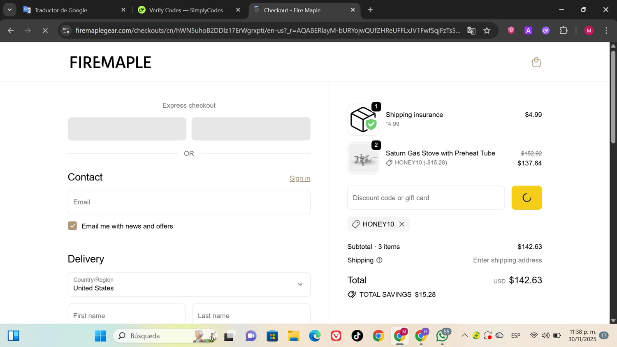Click the Shipping insurance product thumbnail

(x=363, y=119)
